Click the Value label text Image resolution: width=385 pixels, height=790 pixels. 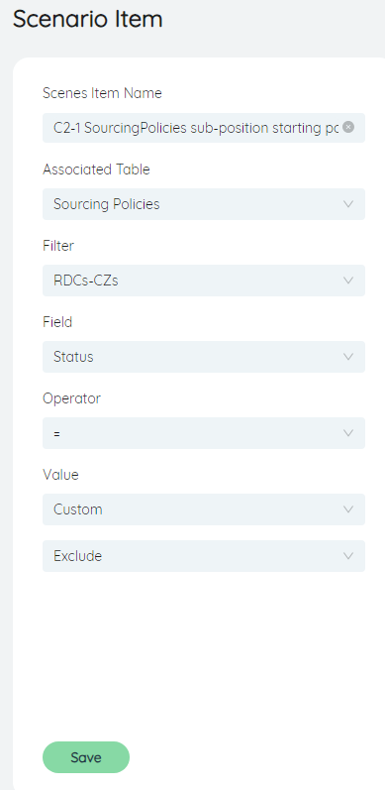[x=60, y=475]
